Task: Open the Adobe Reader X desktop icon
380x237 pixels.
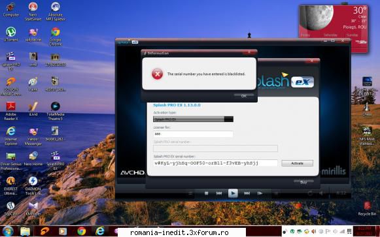Action: coord(11,111)
